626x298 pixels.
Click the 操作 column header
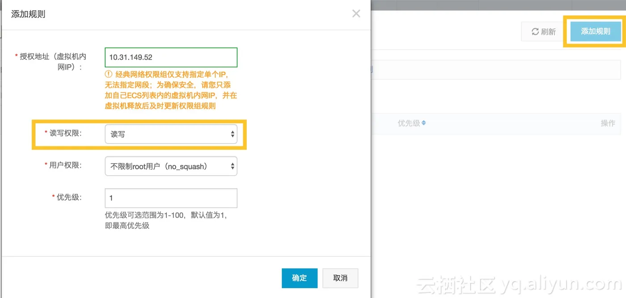pyautogui.click(x=608, y=123)
